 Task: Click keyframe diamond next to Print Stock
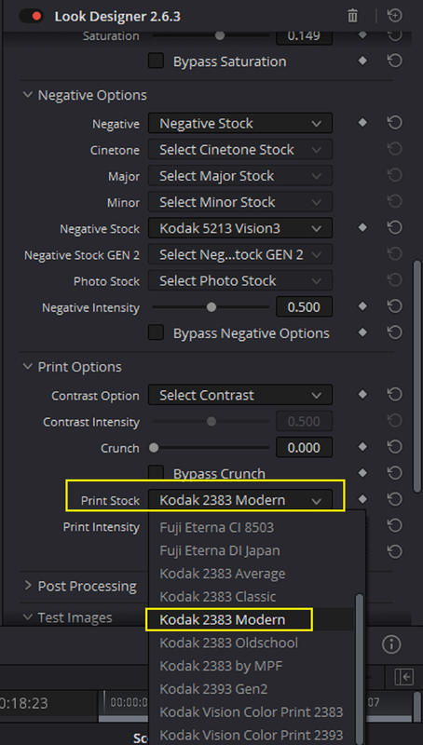point(362,499)
